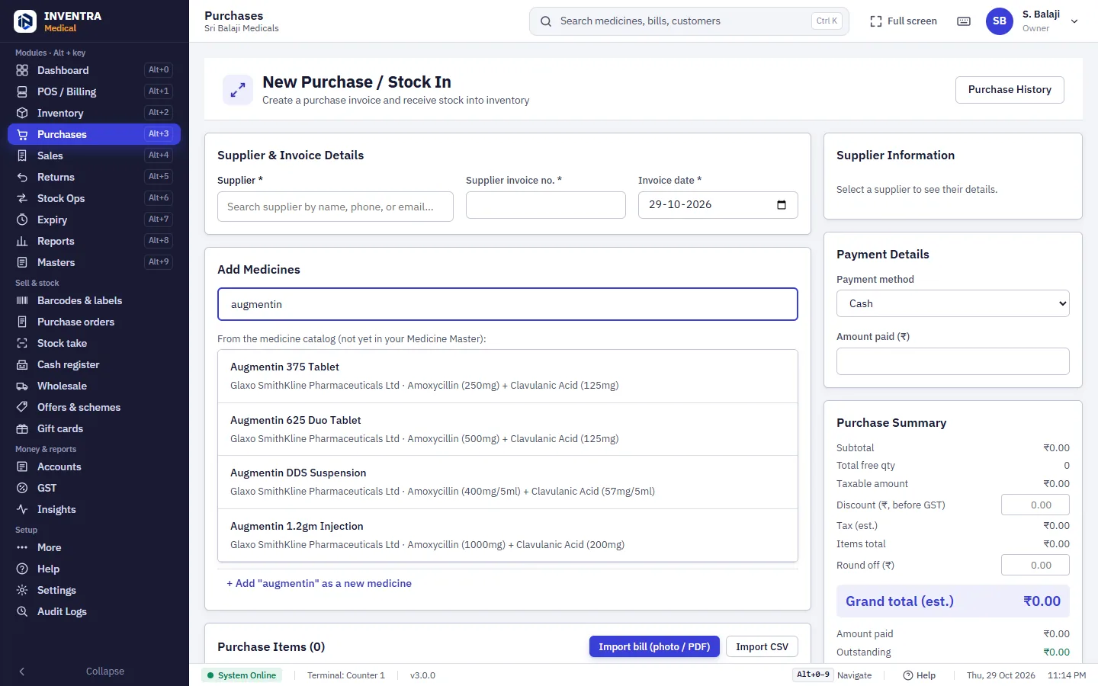Click the Inventory box icon in sidebar

[22, 113]
